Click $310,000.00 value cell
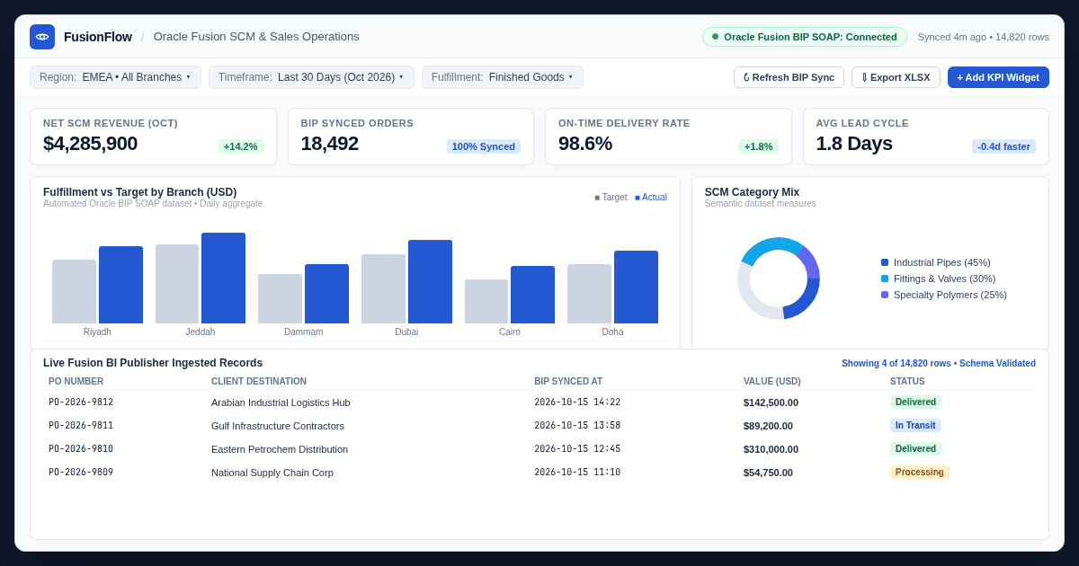Image resolution: width=1079 pixels, height=566 pixels. 771,449
